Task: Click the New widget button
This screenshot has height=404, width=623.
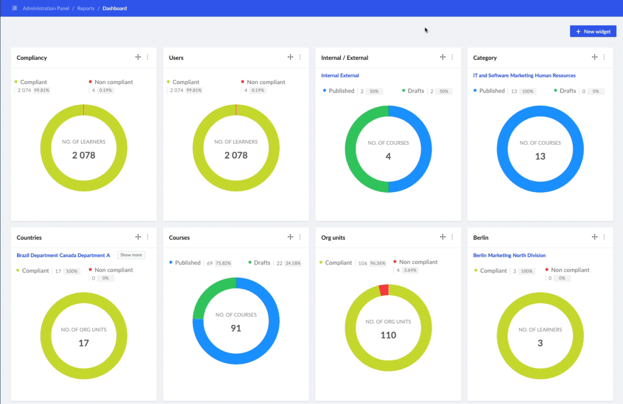Action: point(593,31)
